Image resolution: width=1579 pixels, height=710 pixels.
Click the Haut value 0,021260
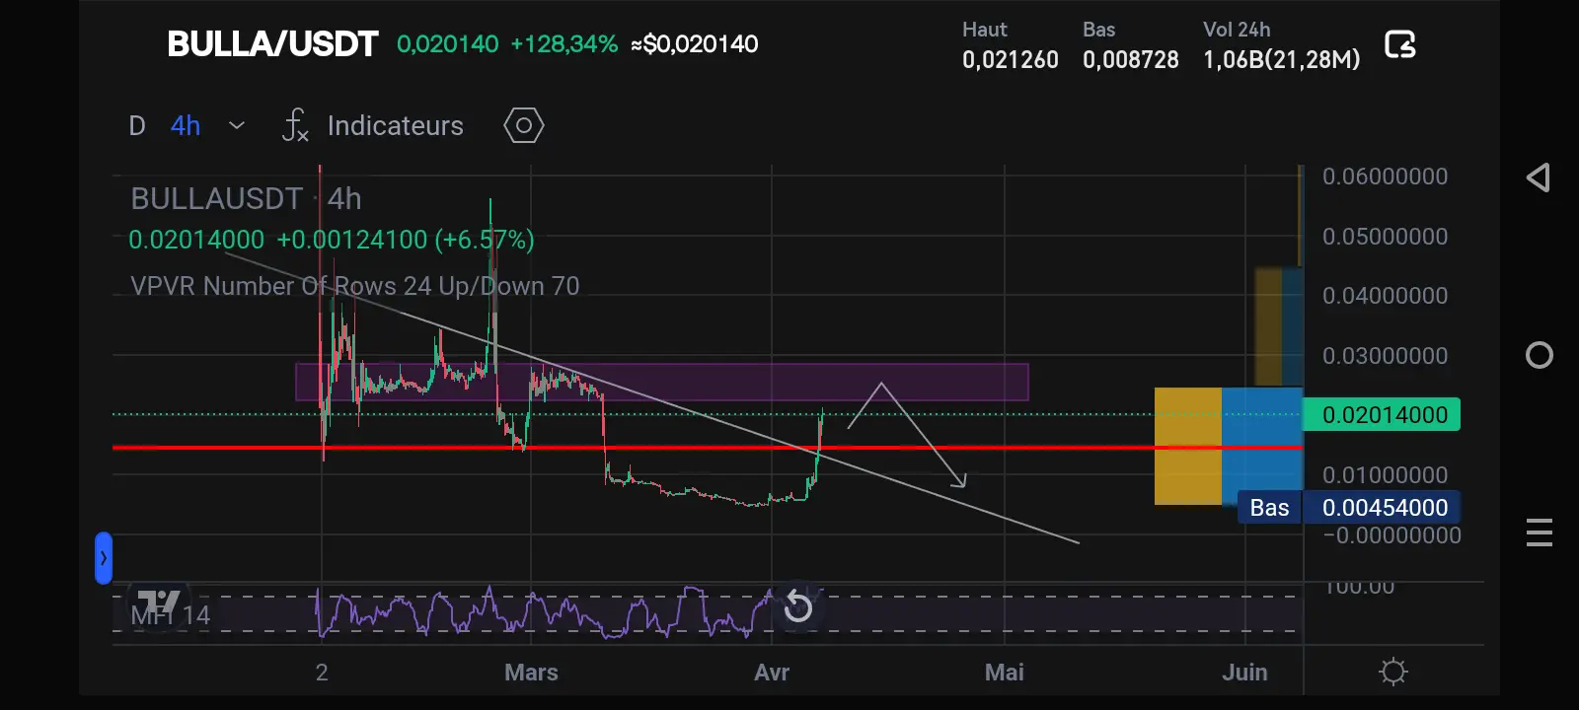pos(1011,60)
